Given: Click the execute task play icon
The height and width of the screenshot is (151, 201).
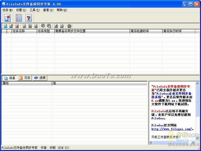Looking at the screenshot, I should (x=24, y=26).
